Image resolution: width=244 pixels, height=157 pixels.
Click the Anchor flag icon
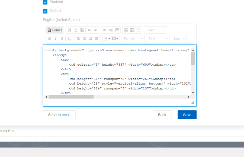click(117, 30)
